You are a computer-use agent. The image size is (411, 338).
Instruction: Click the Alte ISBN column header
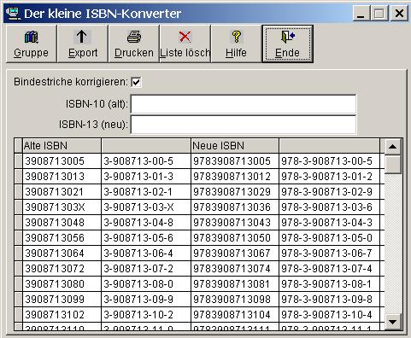[62, 146]
